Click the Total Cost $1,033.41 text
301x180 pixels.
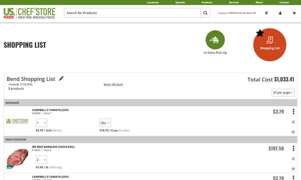pos(271,79)
